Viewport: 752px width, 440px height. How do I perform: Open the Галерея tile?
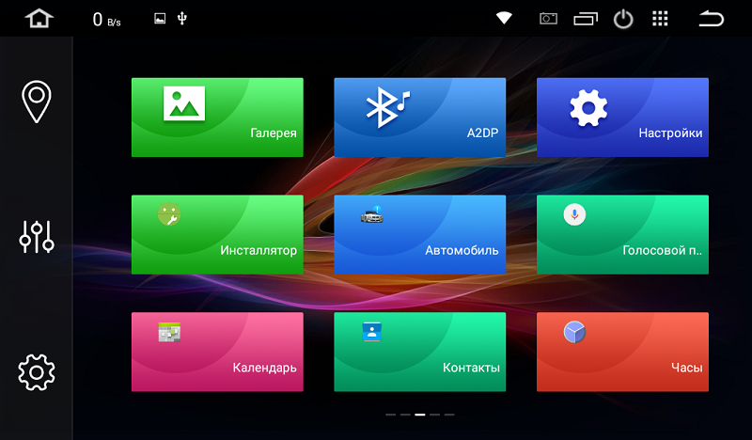tap(217, 118)
